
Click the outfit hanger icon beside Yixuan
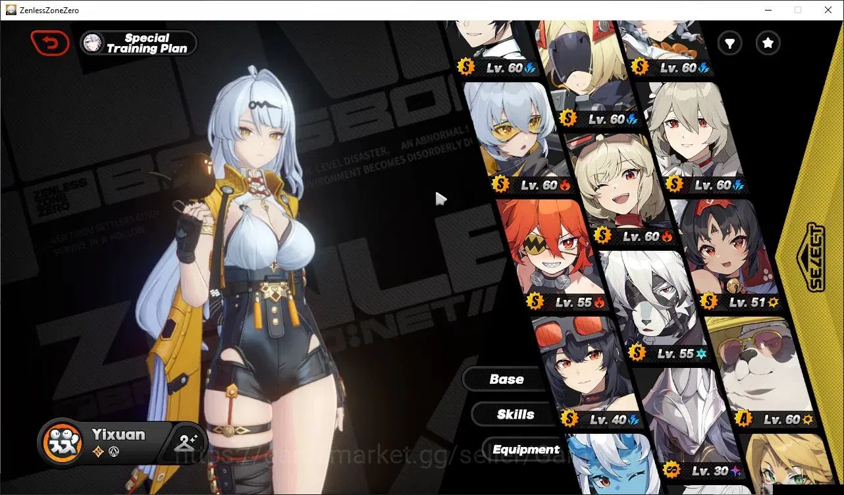pos(187,442)
